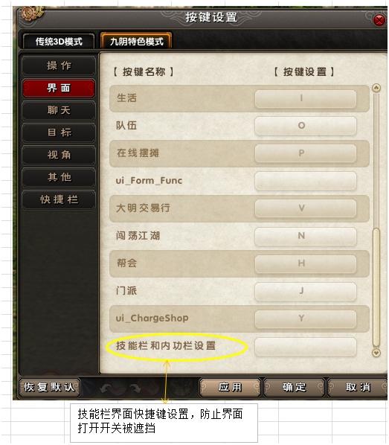The image size is (389, 445).
Task: Click the redo arrow icon
Action: tap(135, 388)
